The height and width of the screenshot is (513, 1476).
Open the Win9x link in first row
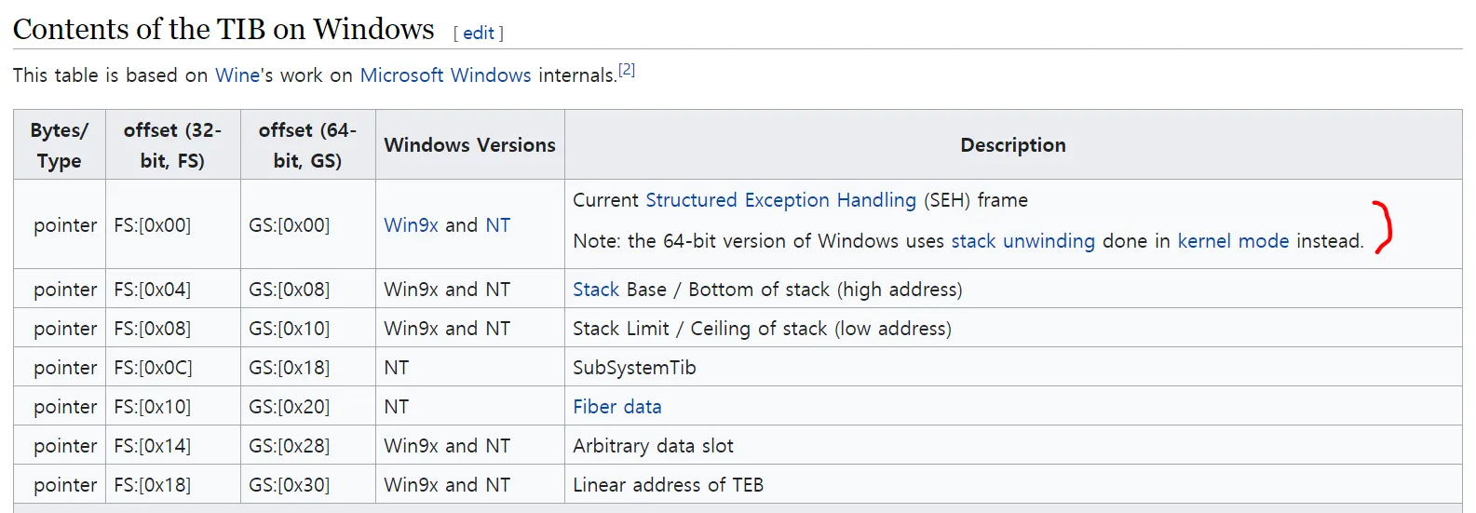411,225
